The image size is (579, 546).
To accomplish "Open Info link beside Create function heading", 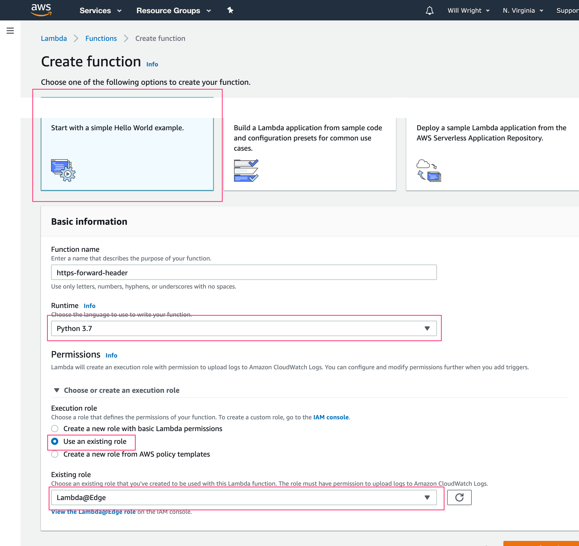I will click(152, 64).
